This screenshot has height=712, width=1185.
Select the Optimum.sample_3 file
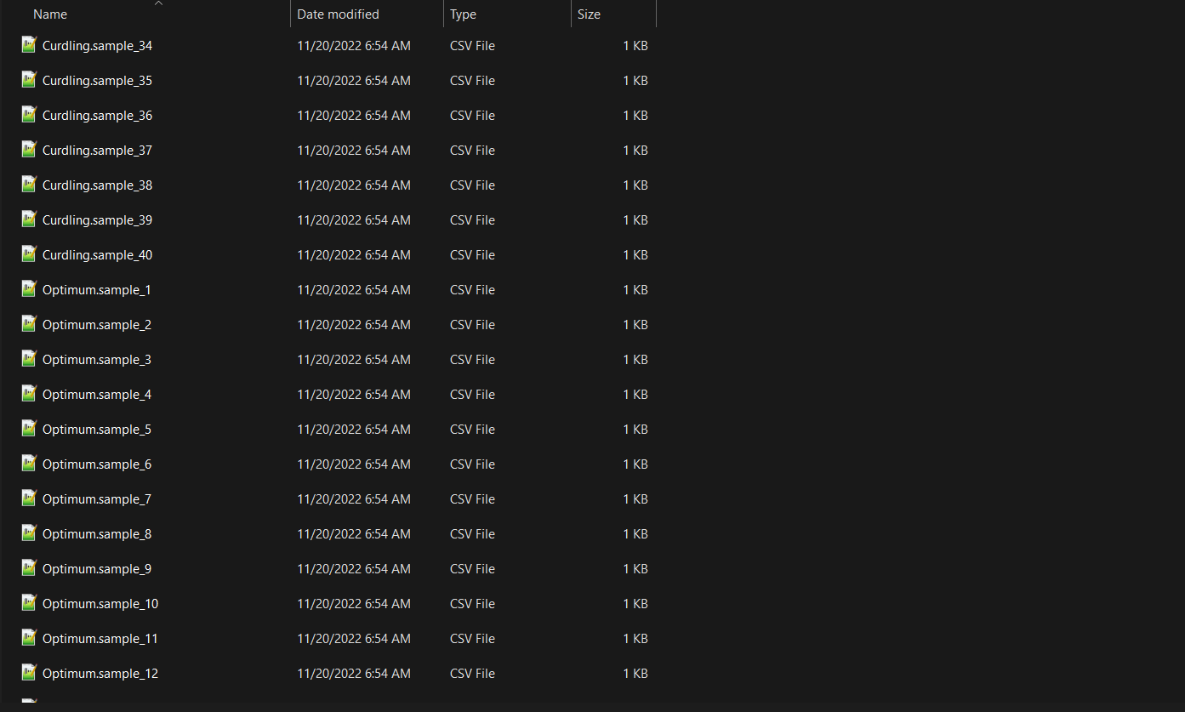pyautogui.click(x=96, y=359)
